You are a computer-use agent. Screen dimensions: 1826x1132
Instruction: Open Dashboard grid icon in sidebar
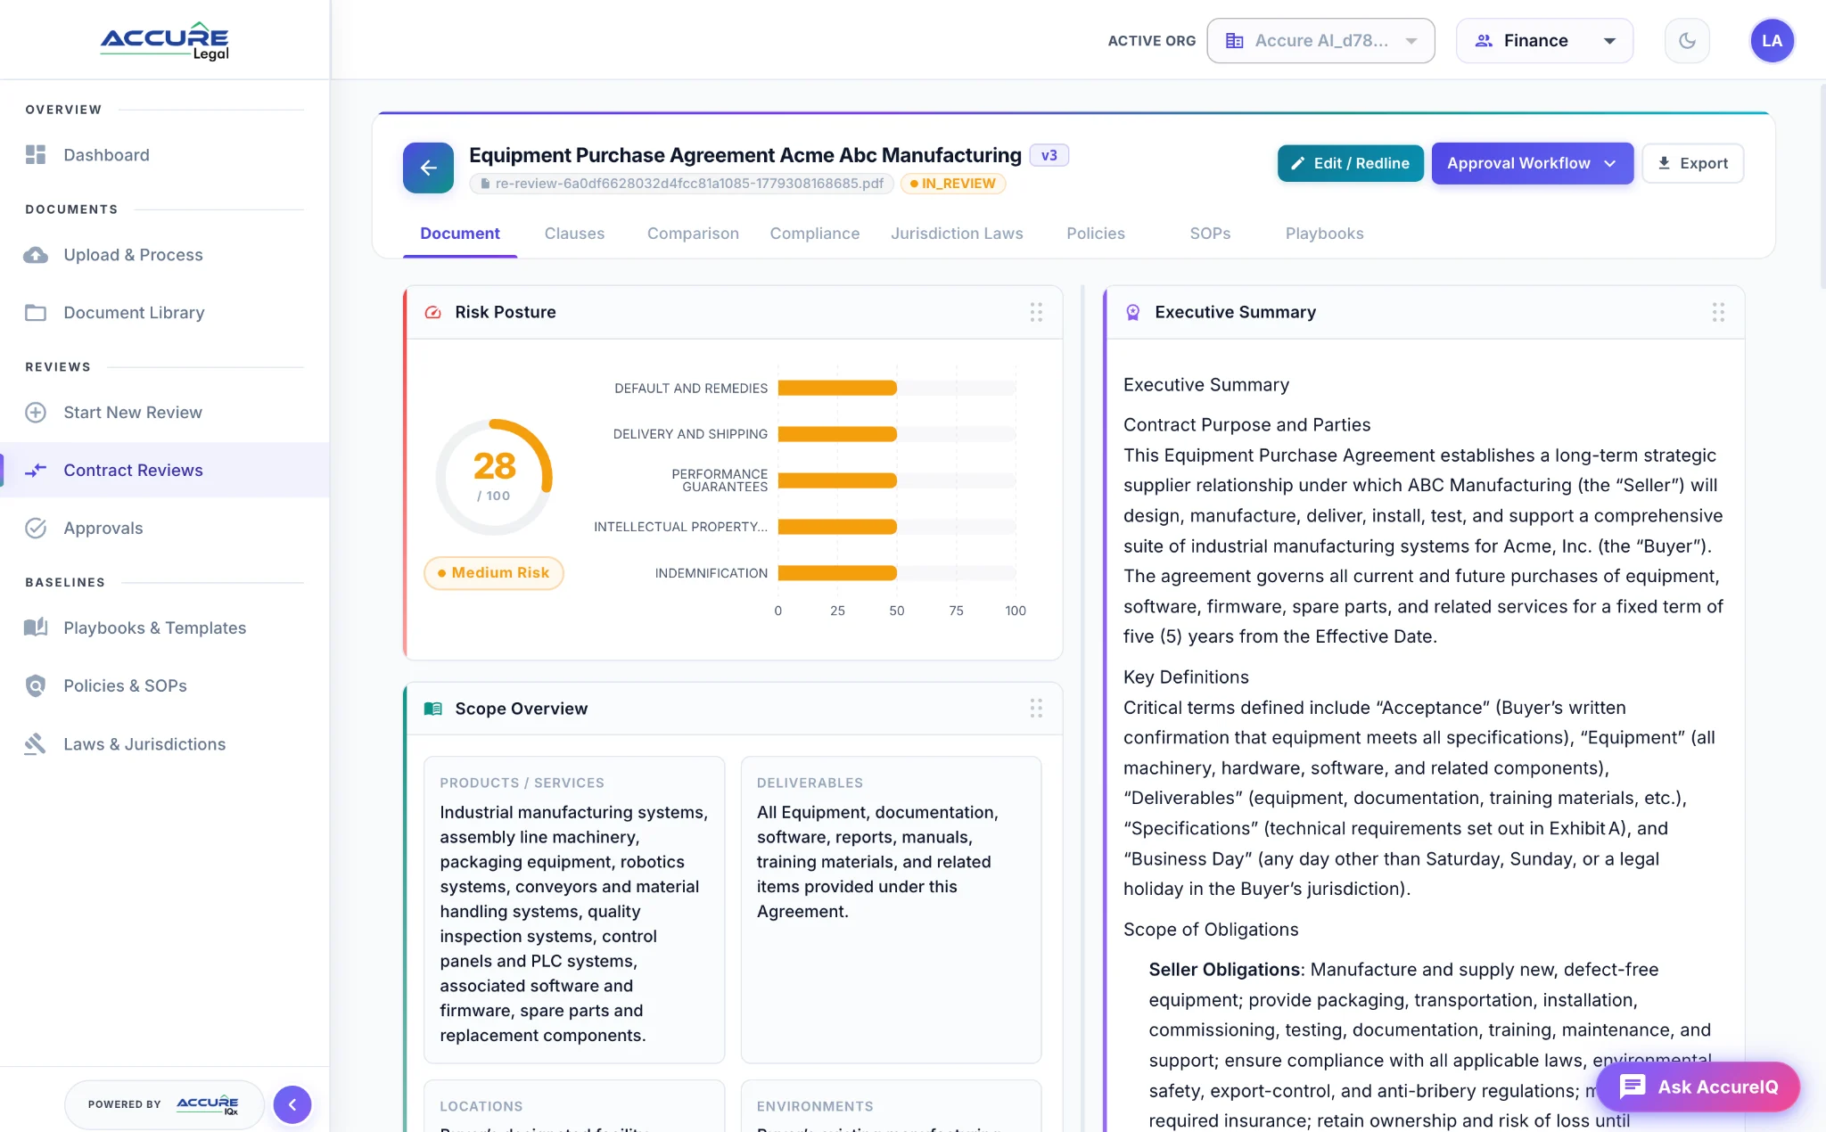click(36, 155)
